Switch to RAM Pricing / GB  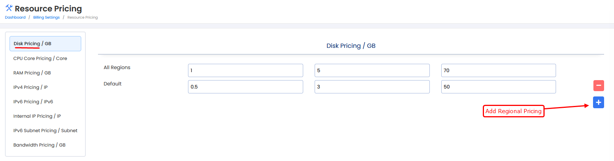[x=32, y=73]
